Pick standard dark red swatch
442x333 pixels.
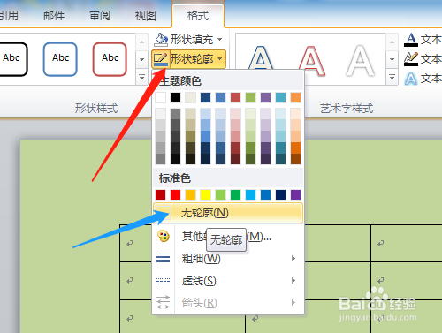pyautogui.click(x=160, y=194)
